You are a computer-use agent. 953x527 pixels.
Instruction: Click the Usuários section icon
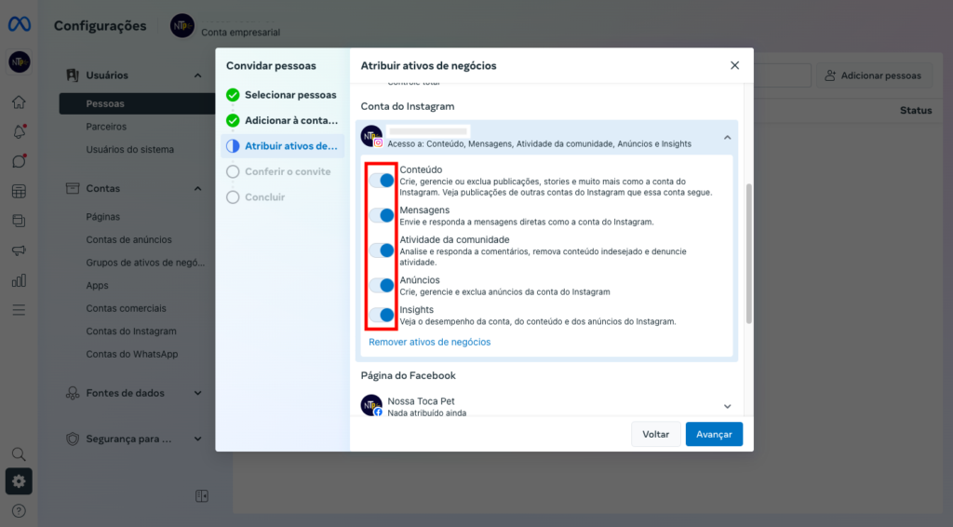click(73, 75)
